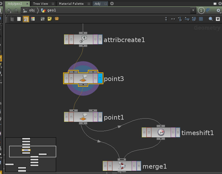This screenshot has height=174, width=222.
Task: Click the output connector of point3 node
Action: tap(83, 85)
